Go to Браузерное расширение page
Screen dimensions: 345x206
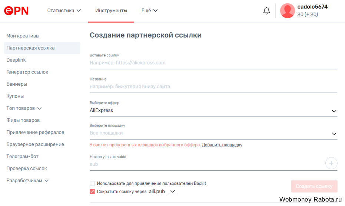coord(35,144)
